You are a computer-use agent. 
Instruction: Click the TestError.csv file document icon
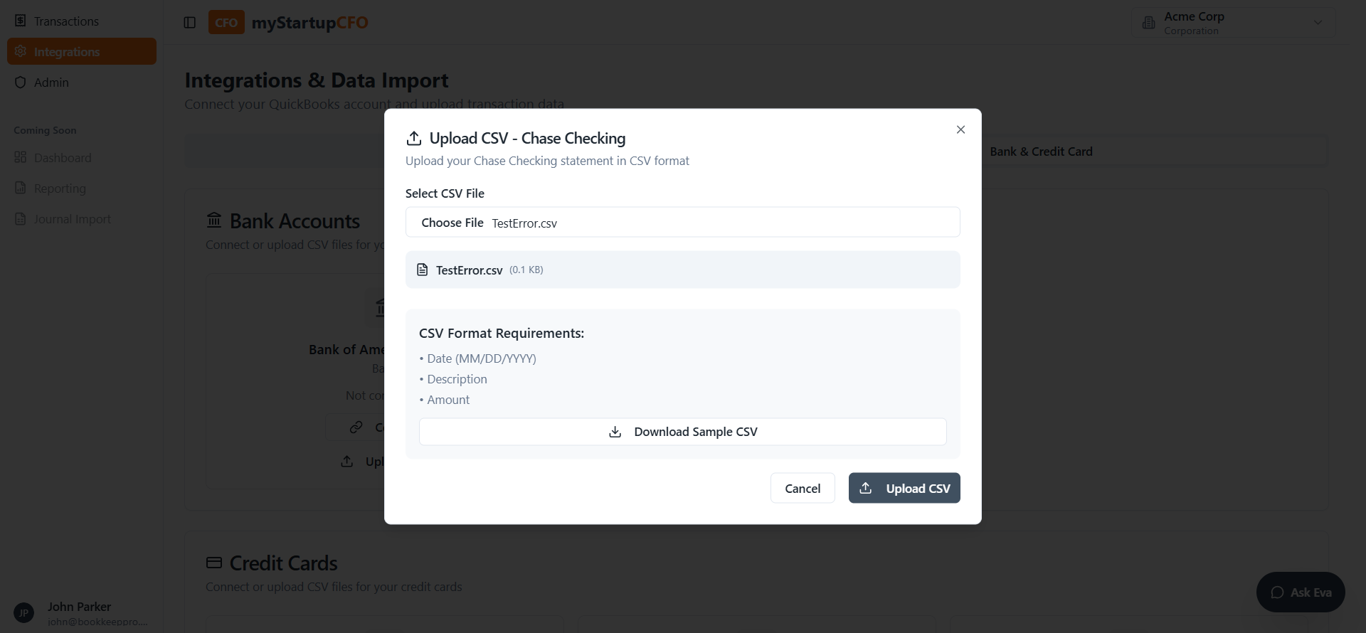423,270
